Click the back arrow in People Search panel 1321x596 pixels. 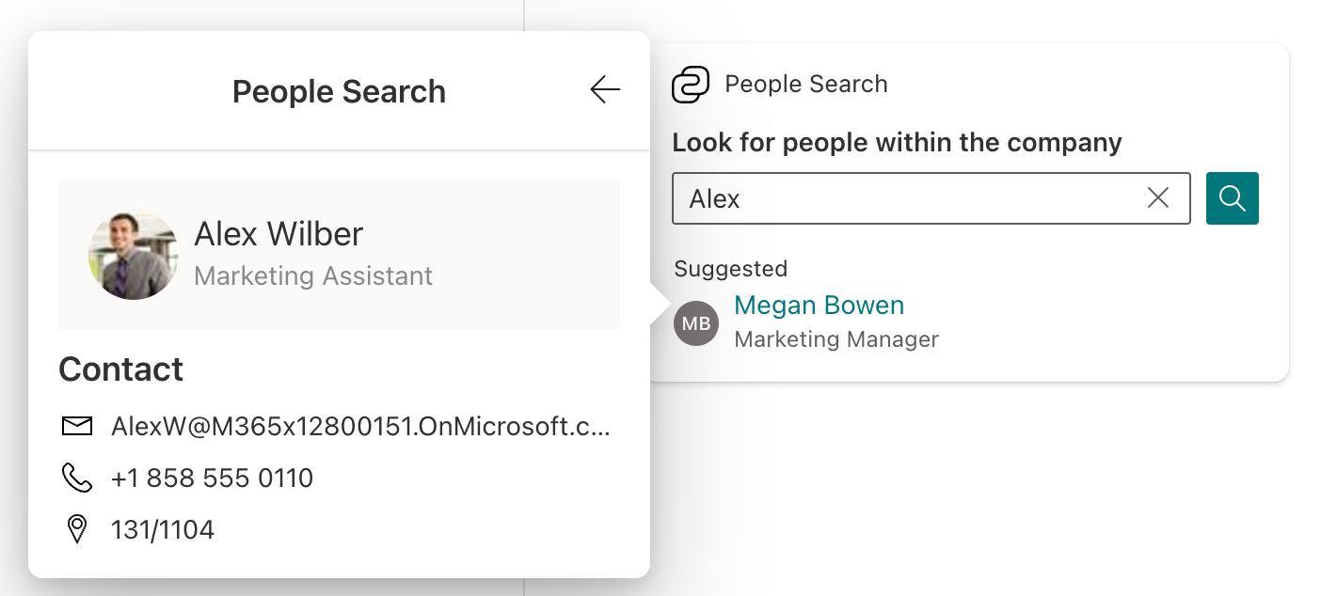[605, 89]
